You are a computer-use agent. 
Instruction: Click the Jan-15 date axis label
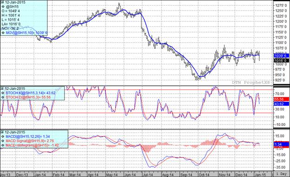pyautogui.click(x=260, y=175)
